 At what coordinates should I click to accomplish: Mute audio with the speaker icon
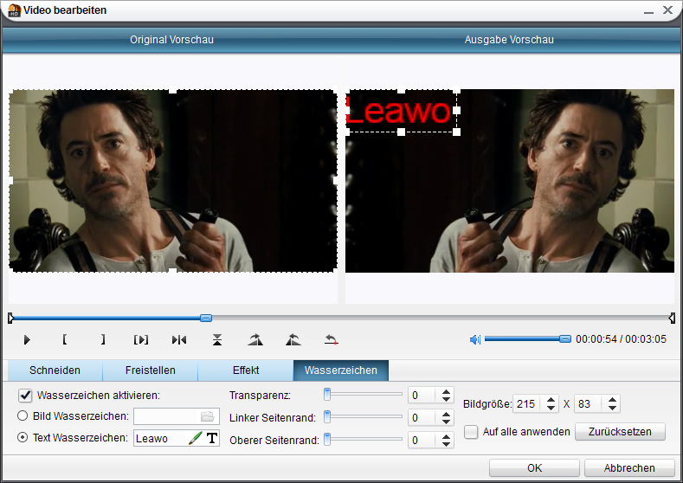click(474, 339)
